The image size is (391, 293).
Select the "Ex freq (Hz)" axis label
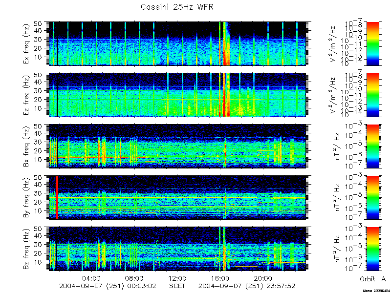pyautogui.click(x=26, y=43)
